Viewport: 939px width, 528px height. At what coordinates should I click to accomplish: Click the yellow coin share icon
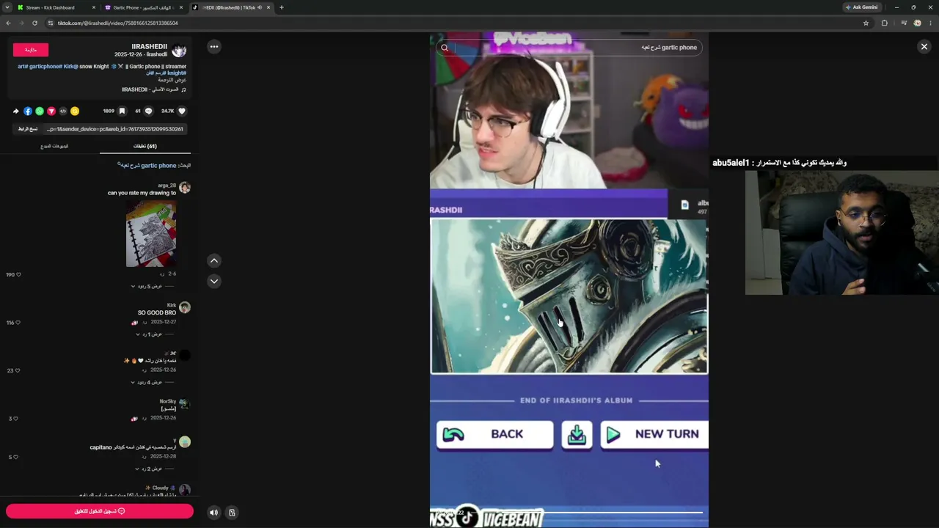75,111
